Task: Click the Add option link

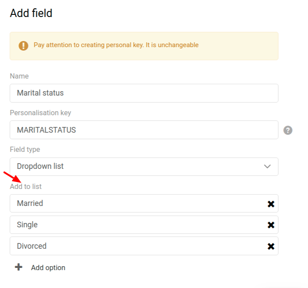Action: (48, 268)
